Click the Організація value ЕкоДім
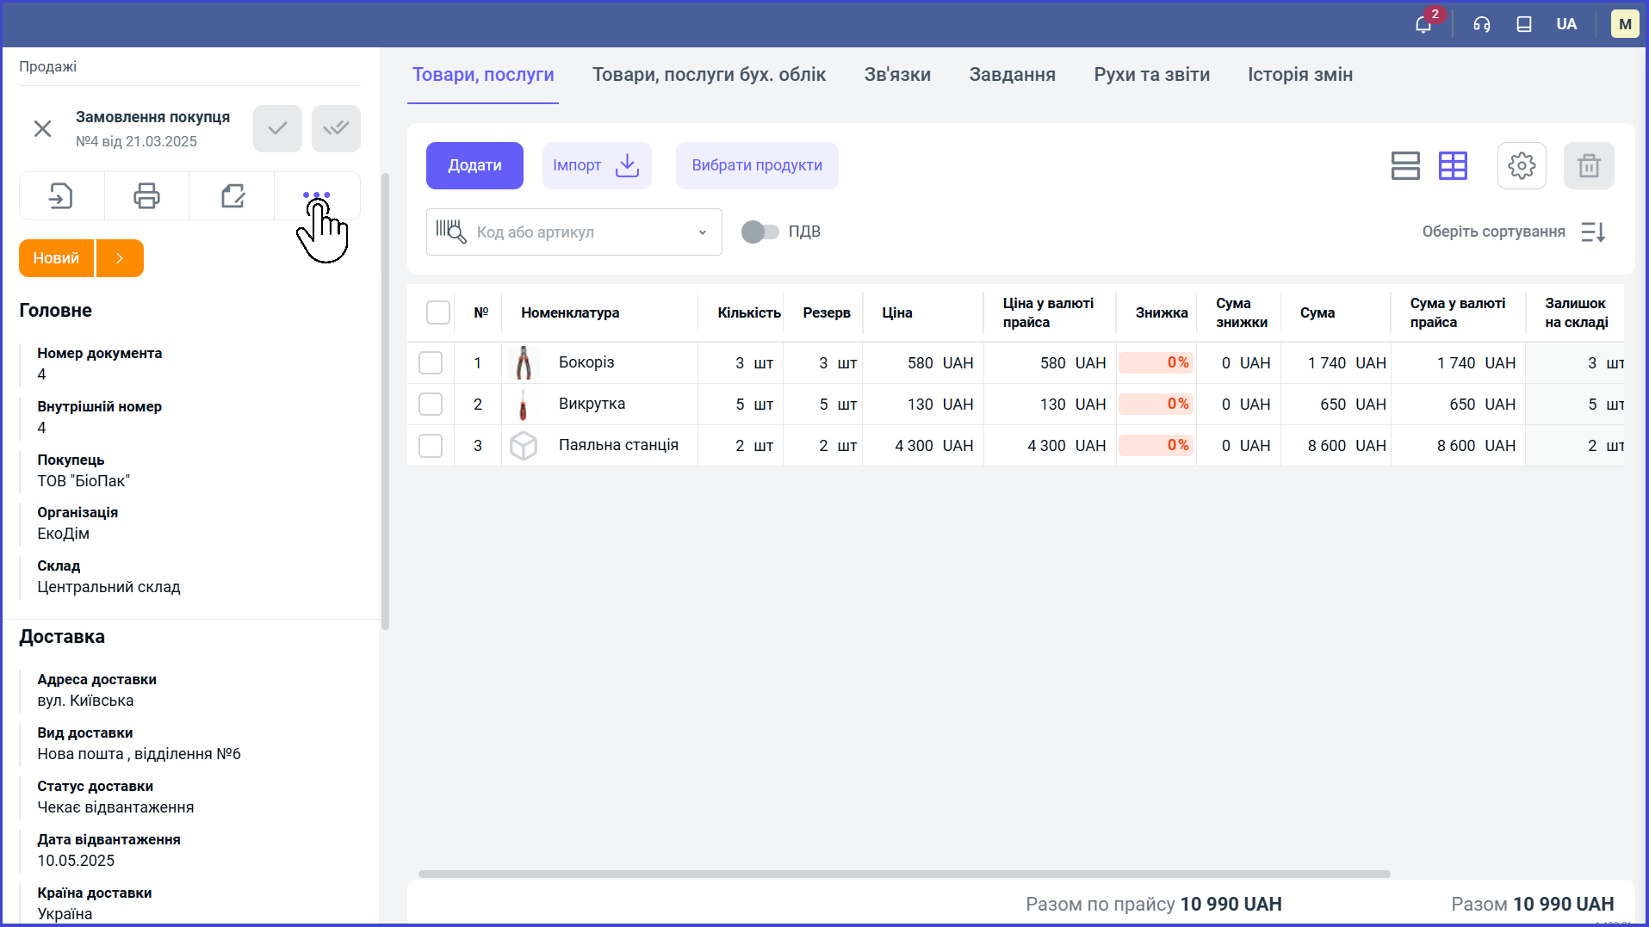 pos(63,534)
